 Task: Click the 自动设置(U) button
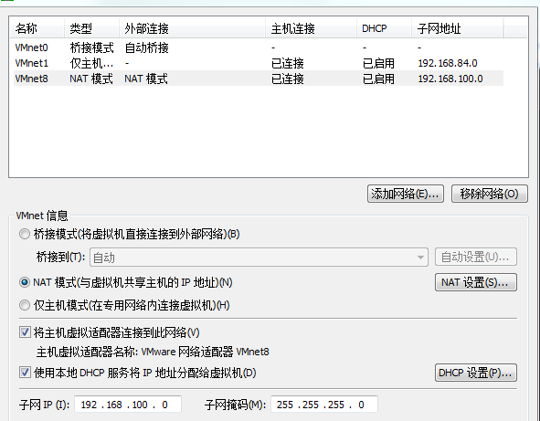pyautogui.click(x=476, y=258)
